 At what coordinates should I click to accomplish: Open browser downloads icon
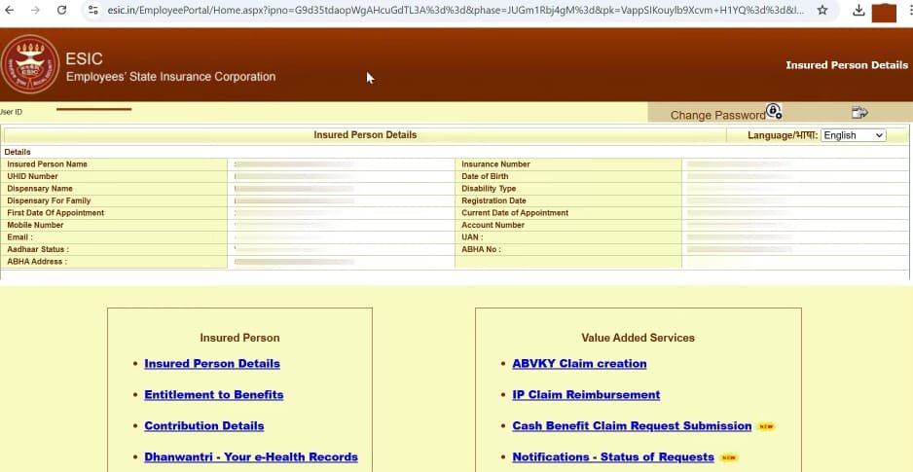click(x=858, y=11)
